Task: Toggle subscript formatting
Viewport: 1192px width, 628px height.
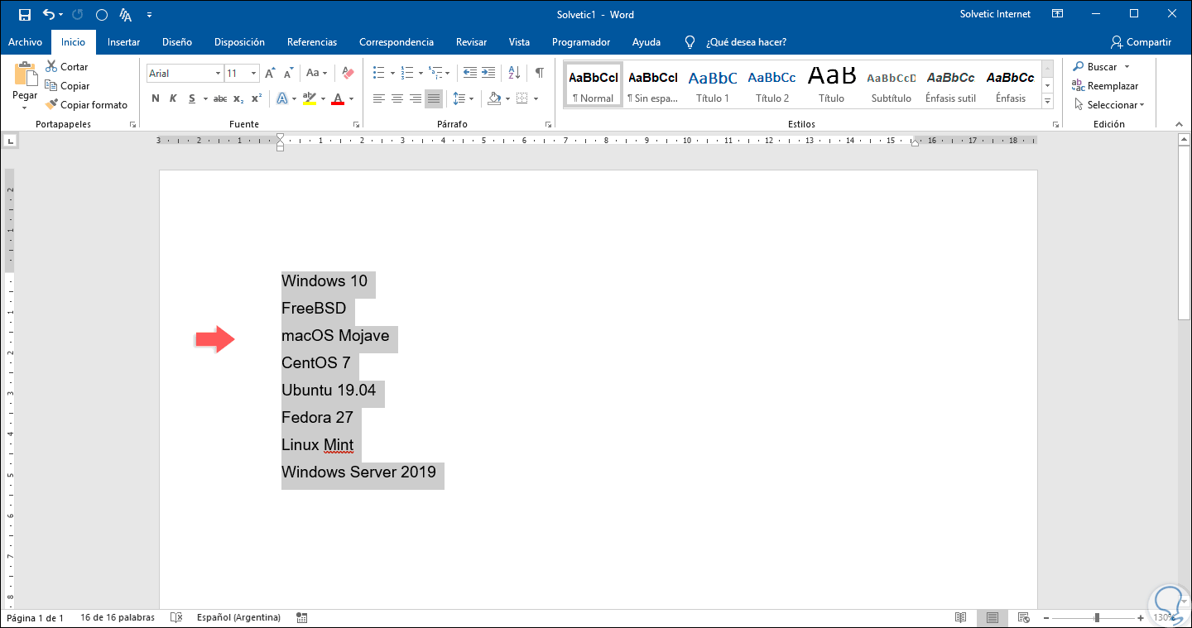Action: point(238,98)
